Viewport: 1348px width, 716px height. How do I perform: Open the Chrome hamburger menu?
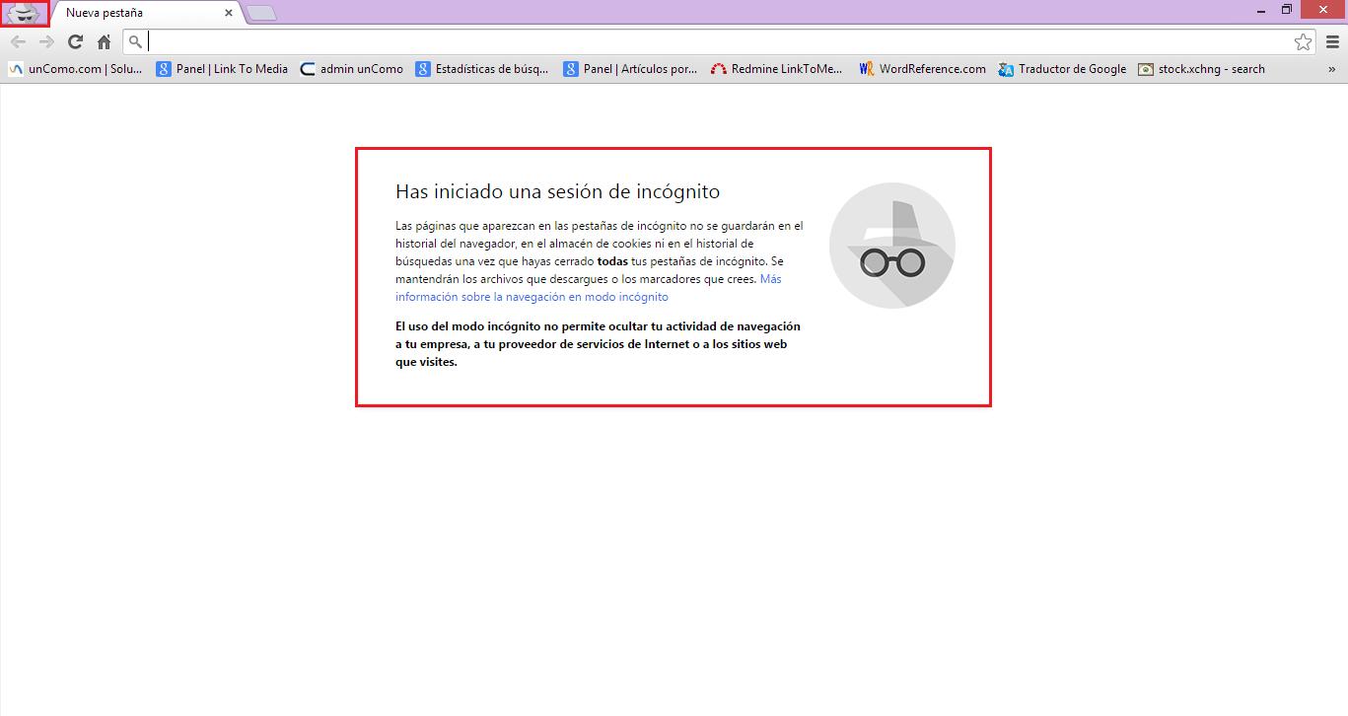click(x=1332, y=41)
